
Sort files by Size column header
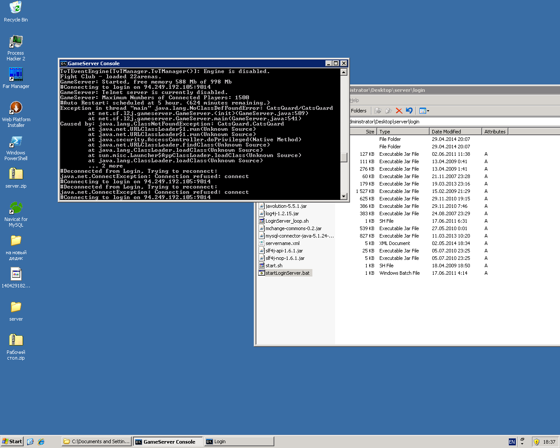(363, 131)
